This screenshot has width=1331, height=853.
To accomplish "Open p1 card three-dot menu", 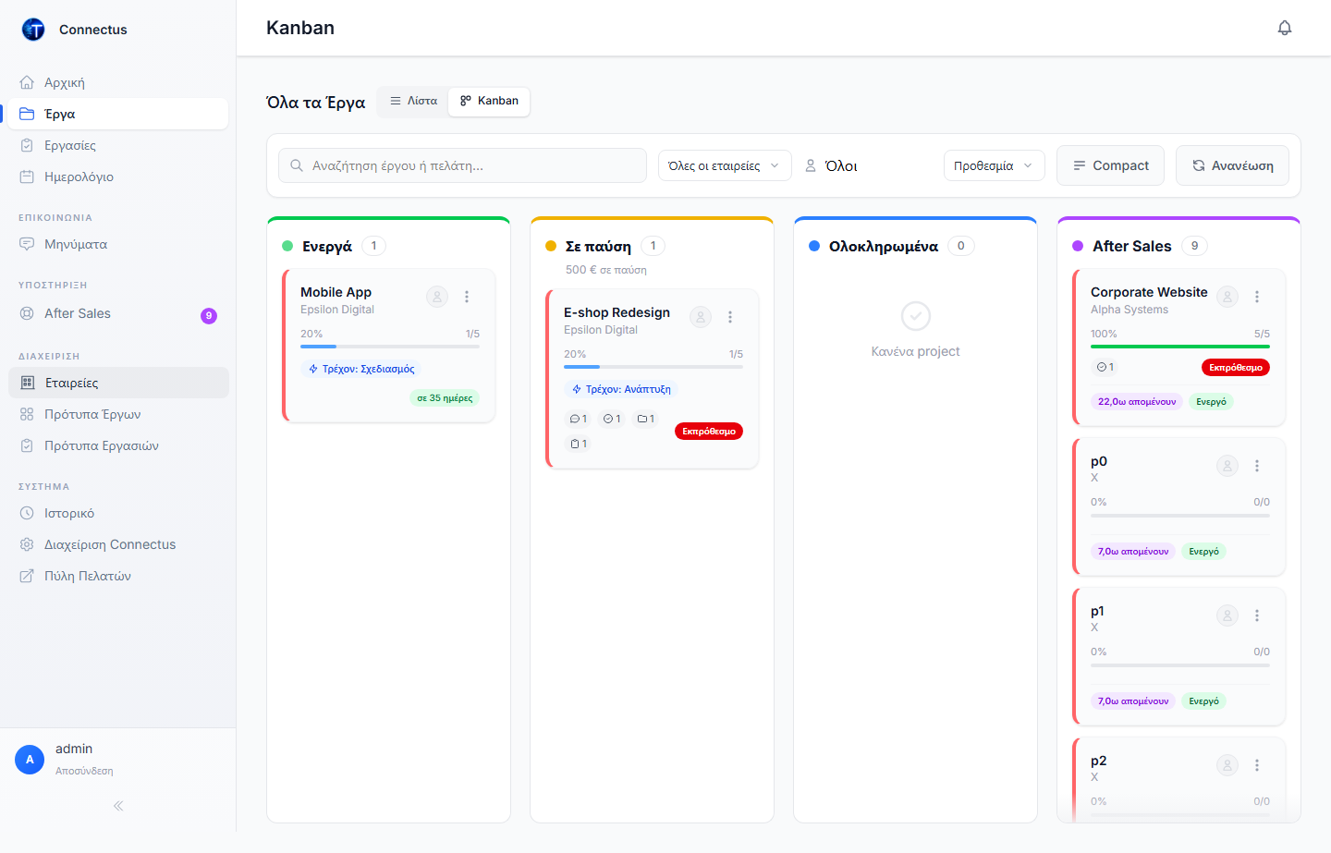I will pos(1257,615).
